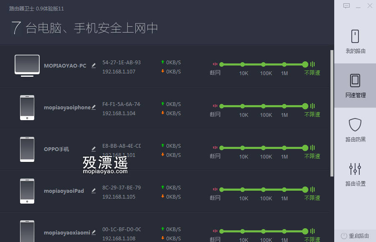Set MOPIAOYAO-PC to 不限速
This screenshot has width=376, height=242.
point(305,64)
